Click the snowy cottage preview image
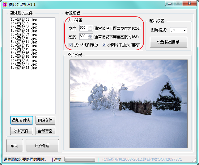Image resolution: width=199 pixels, height=165 pixels. tap(129, 104)
